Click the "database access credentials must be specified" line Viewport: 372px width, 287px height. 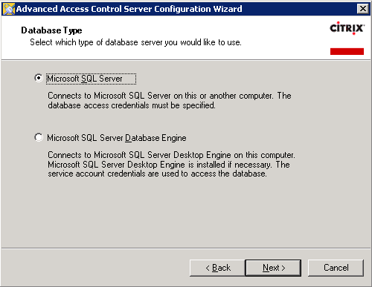[132, 105]
